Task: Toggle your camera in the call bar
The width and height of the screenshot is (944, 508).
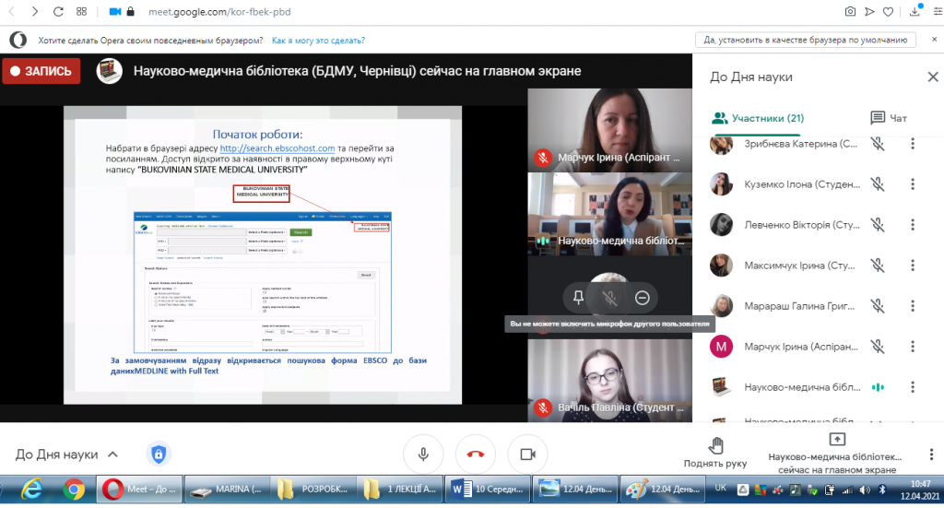Action: coord(528,454)
